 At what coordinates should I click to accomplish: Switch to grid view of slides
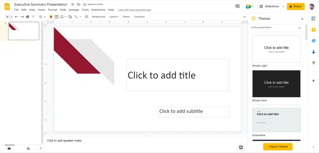coord(28,149)
